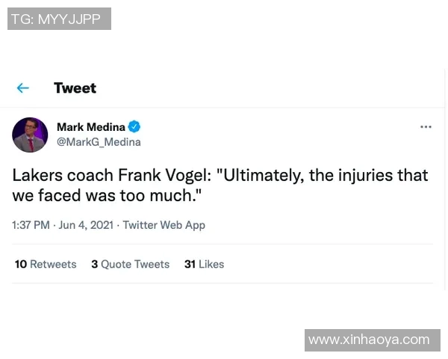Image resolution: width=448 pixels, height=359 pixels.
Task: Click the @MarkG_Medina handle
Action: click(x=99, y=142)
